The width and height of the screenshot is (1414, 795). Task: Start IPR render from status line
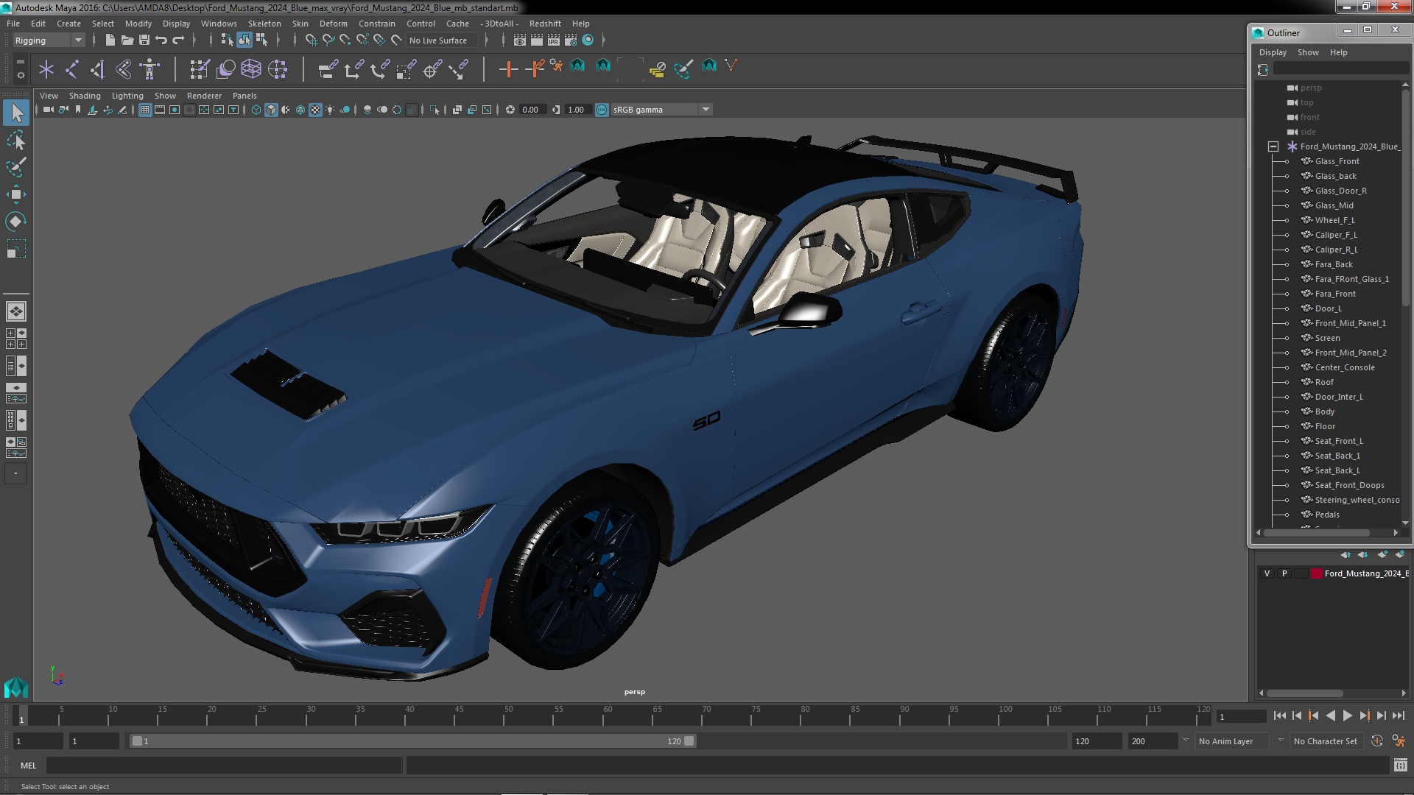tap(554, 40)
